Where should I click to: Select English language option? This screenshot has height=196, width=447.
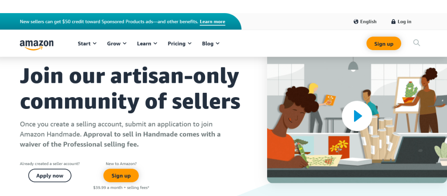[x=368, y=22]
